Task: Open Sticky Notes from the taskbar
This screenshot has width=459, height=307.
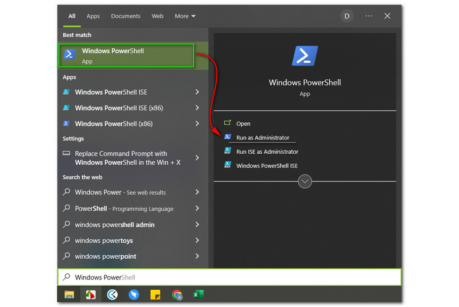Action: click(x=155, y=294)
